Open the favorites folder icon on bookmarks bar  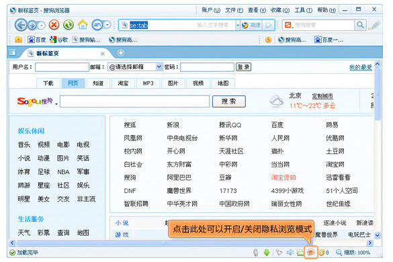(x=18, y=40)
